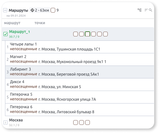Open the sort and search icon

[148, 10]
